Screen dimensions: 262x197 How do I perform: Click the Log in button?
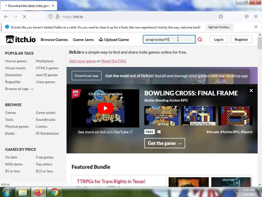(219, 40)
